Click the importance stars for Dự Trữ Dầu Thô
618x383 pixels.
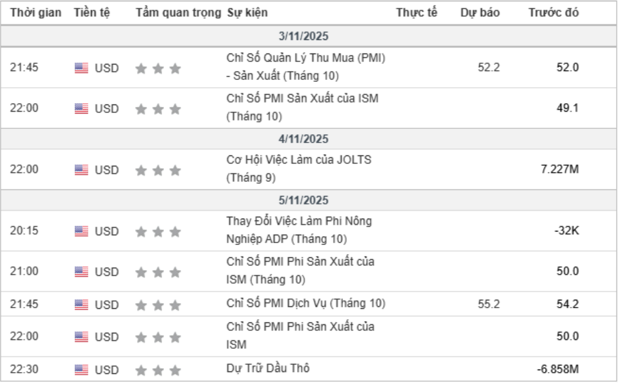tap(158, 370)
